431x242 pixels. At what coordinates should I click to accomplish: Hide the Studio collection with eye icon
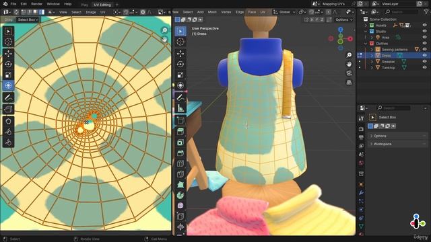click(424, 32)
